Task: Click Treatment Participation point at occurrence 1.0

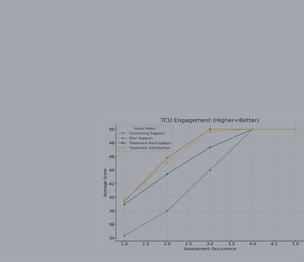Action: (124, 204)
